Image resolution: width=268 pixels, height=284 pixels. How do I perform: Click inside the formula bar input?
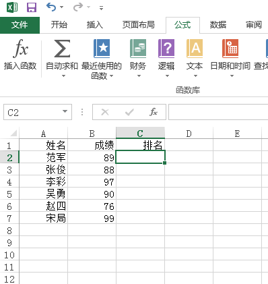[218, 112]
